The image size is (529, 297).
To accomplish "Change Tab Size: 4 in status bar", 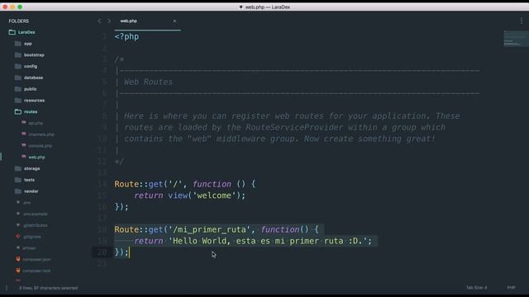I will click(x=476, y=288).
